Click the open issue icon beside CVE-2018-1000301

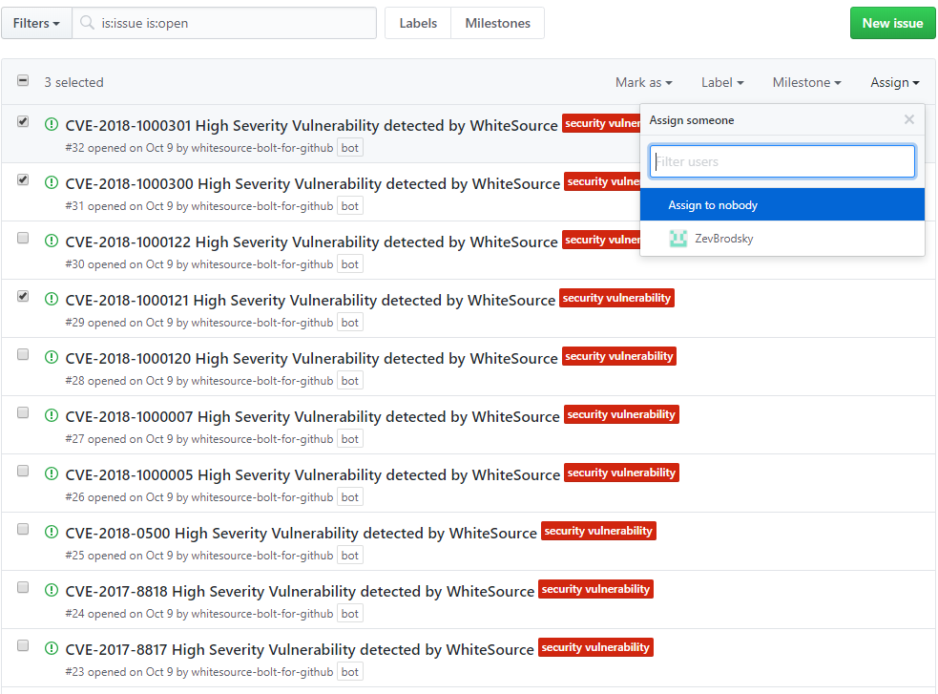click(x=52, y=122)
